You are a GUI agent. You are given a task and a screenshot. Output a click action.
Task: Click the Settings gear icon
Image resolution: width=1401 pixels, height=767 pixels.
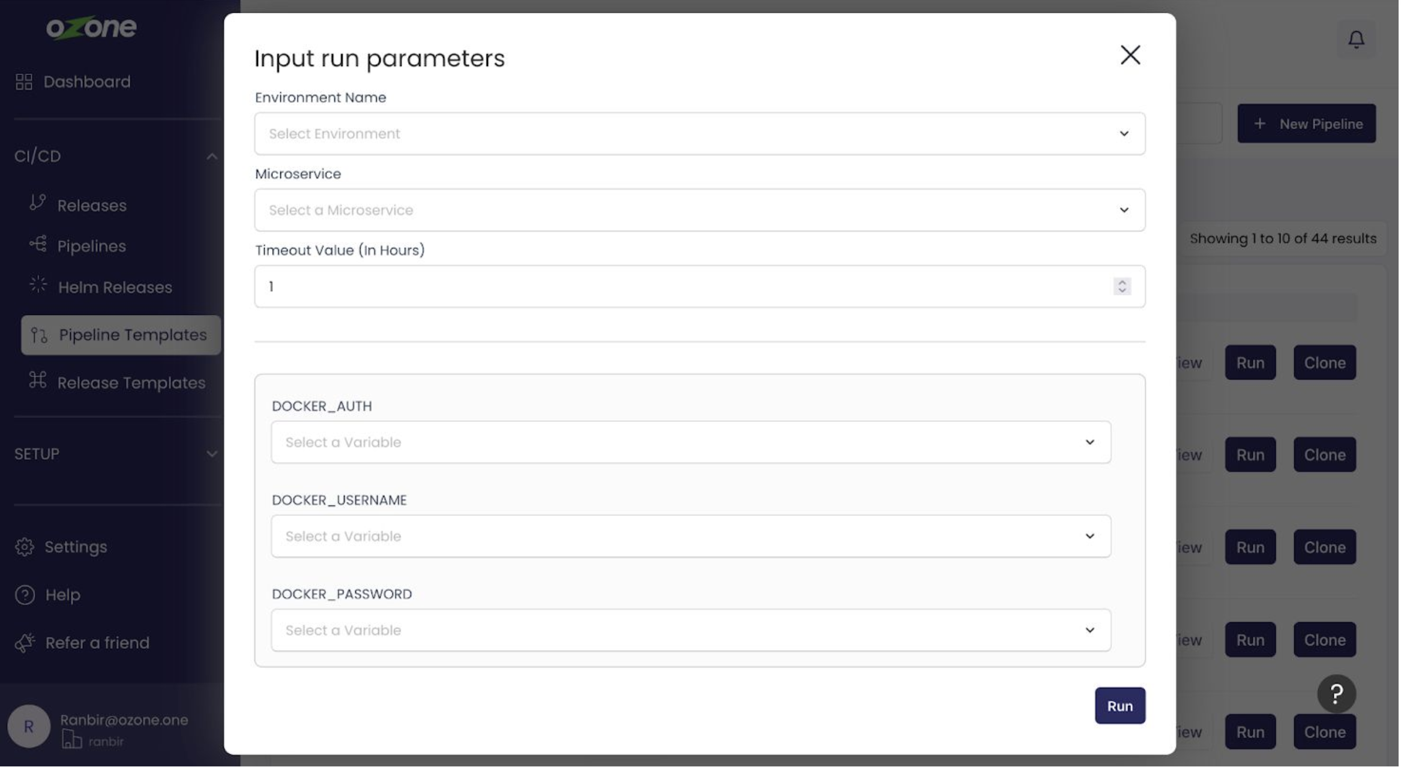tap(25, 548)
